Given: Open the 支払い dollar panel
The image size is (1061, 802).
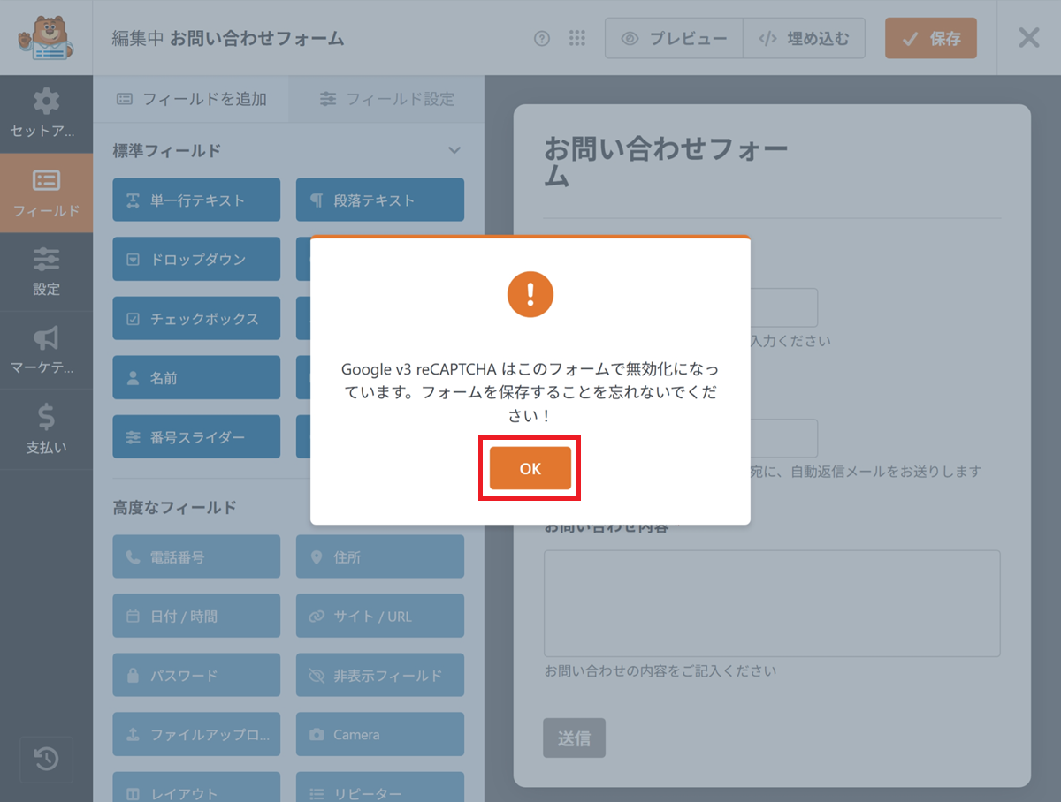Looking at the screenshot, I should (x=46, y=429).
